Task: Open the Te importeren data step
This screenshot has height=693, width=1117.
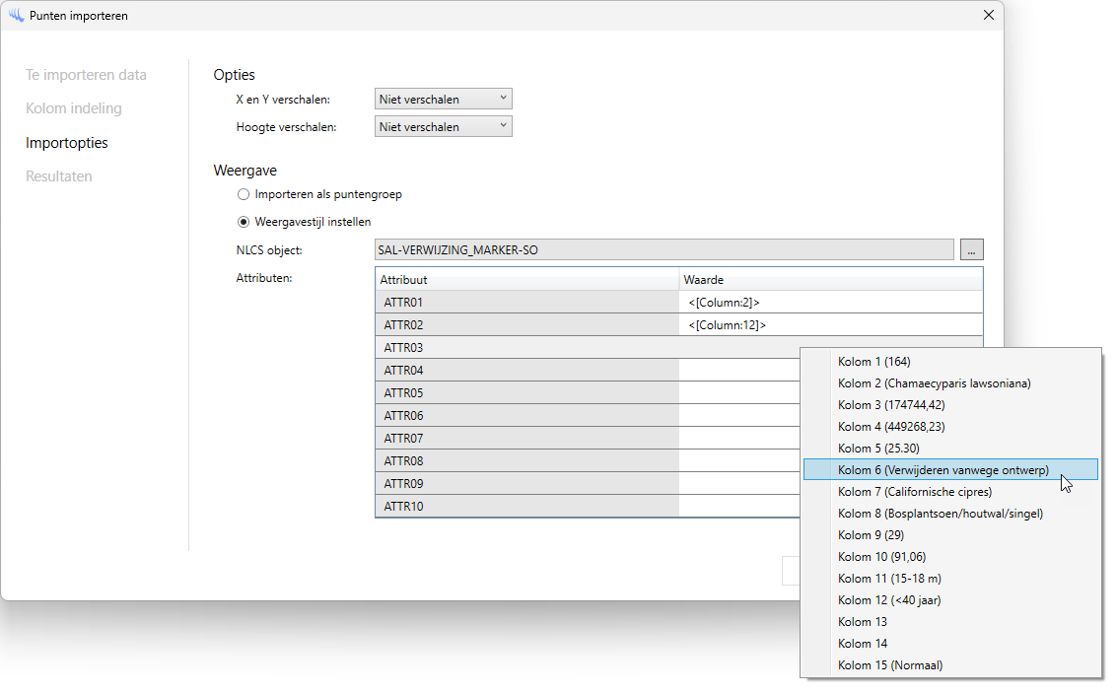Action: point(86,75)
